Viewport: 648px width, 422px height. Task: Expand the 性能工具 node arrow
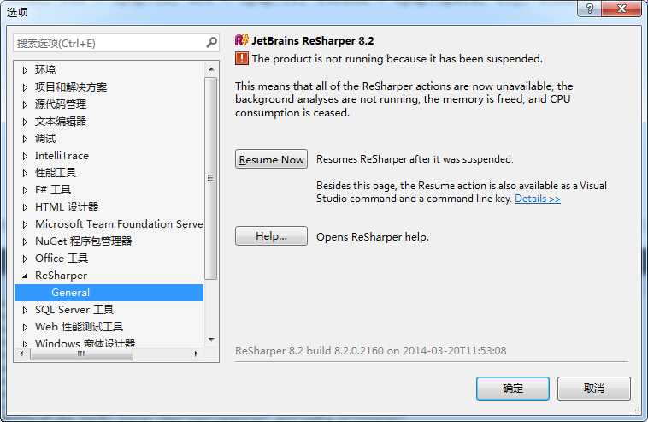tap(25, 173)
